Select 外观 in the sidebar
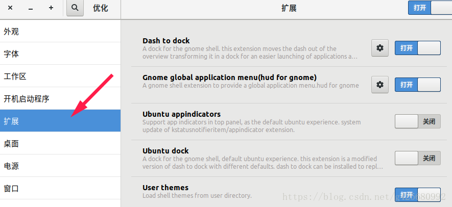 point(60,32)
